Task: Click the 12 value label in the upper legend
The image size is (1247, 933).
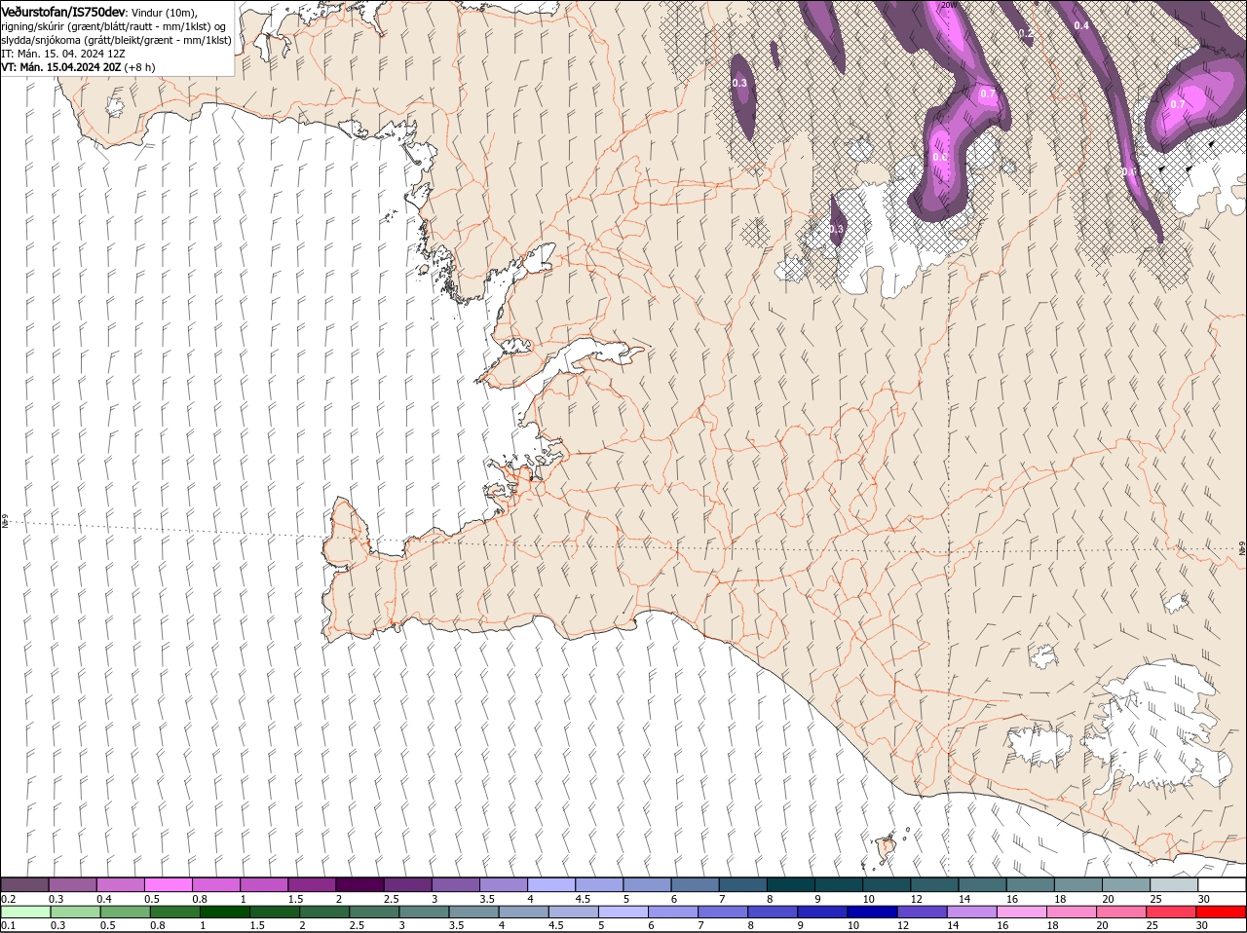Action: click(x=916, y=898)
